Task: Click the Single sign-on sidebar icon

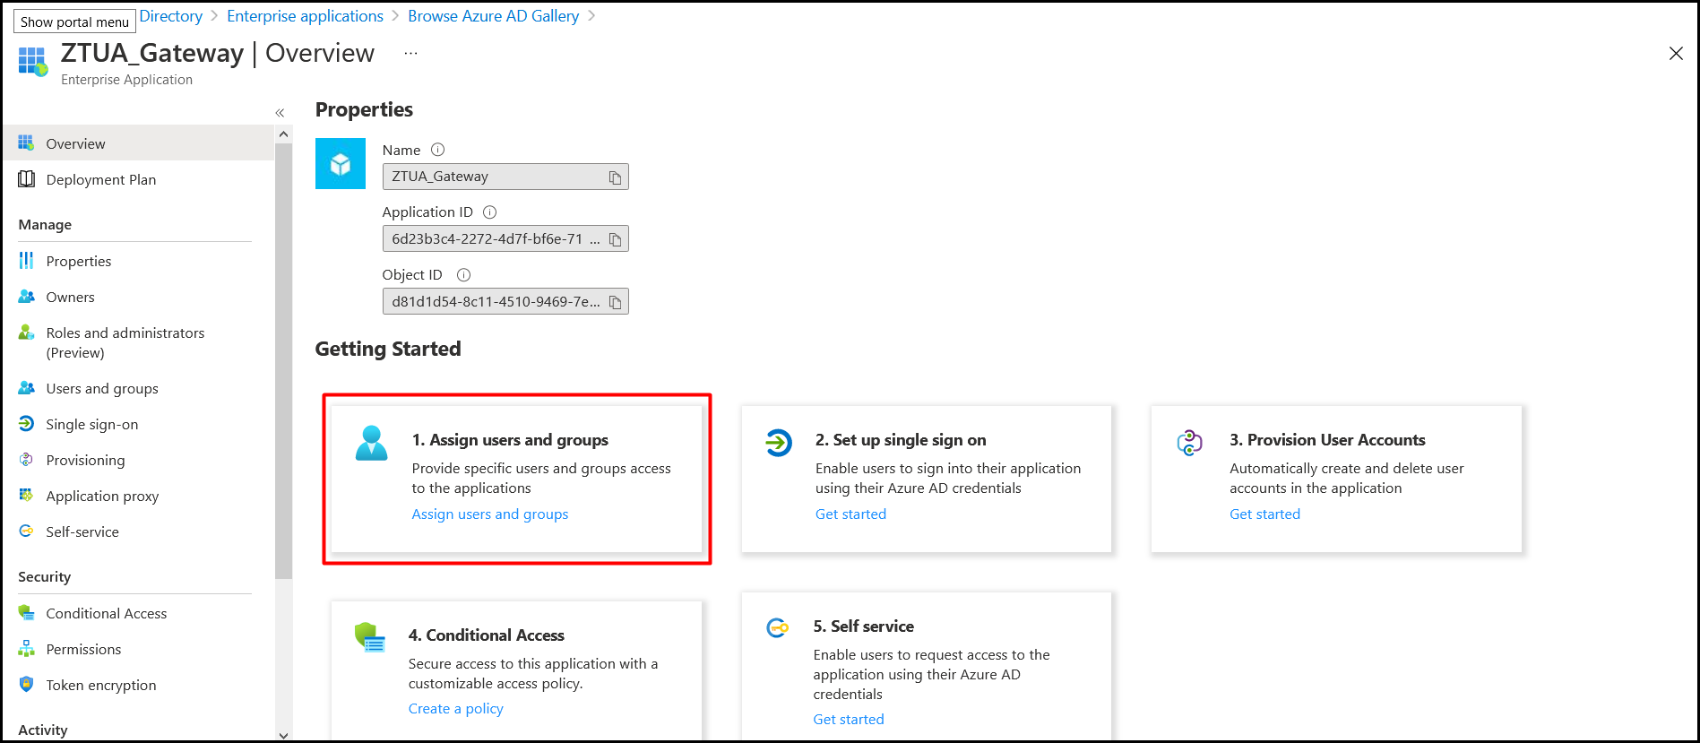Action: click(x=26, y=424)
